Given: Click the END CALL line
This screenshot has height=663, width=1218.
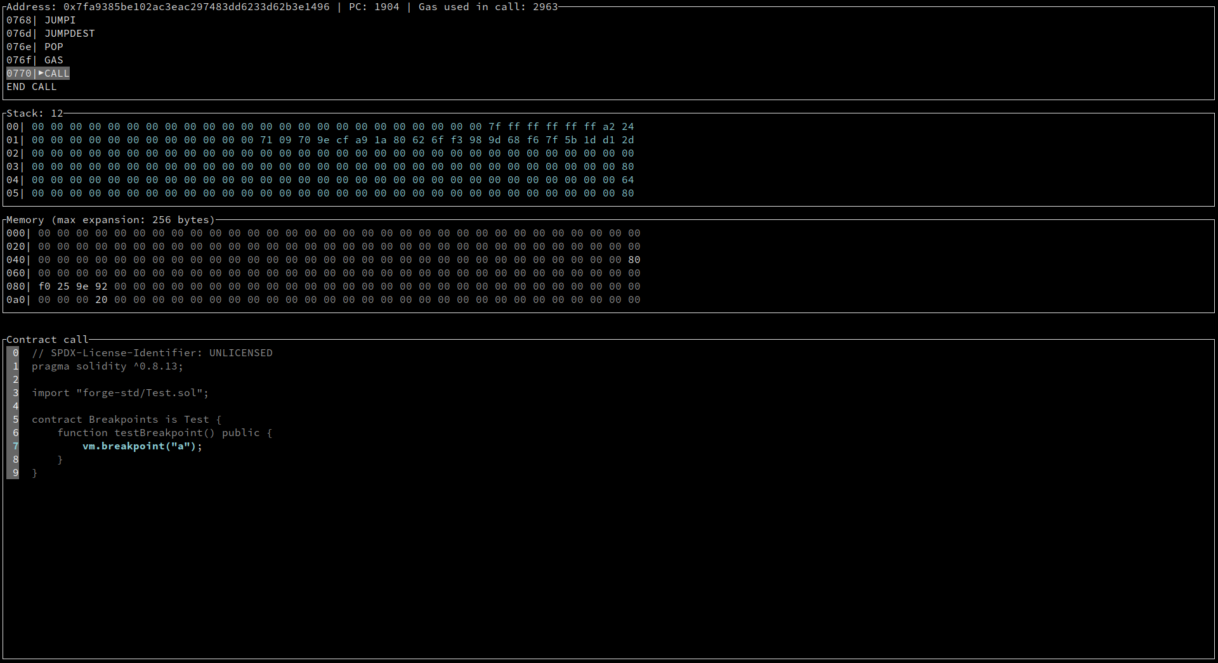Looking at the screenshot, I should 32,87.
